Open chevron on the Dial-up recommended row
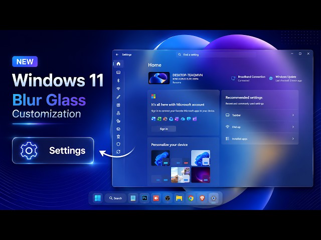Viewport: 321px width, 240px height. (x=293, y=126)
